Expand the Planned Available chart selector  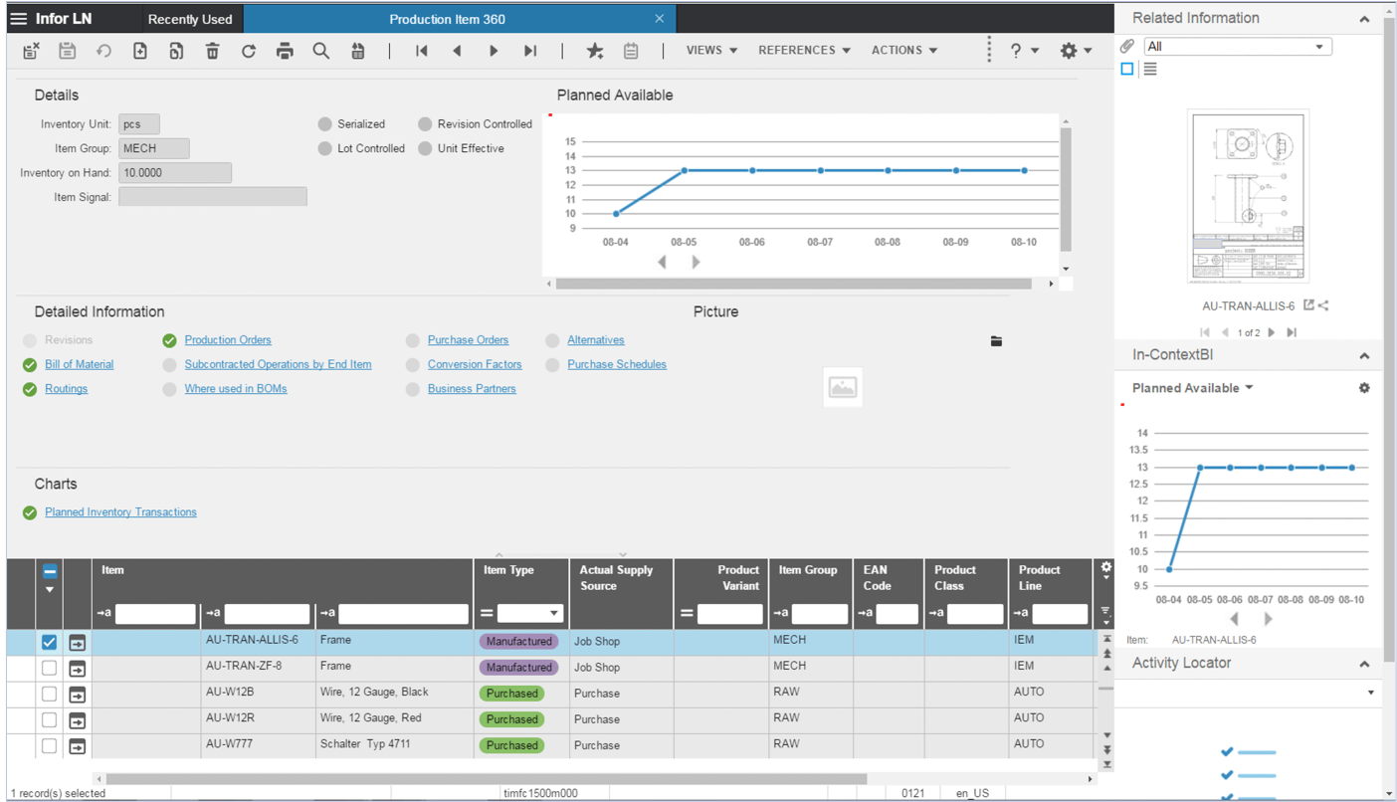[x=1192, y=388]
